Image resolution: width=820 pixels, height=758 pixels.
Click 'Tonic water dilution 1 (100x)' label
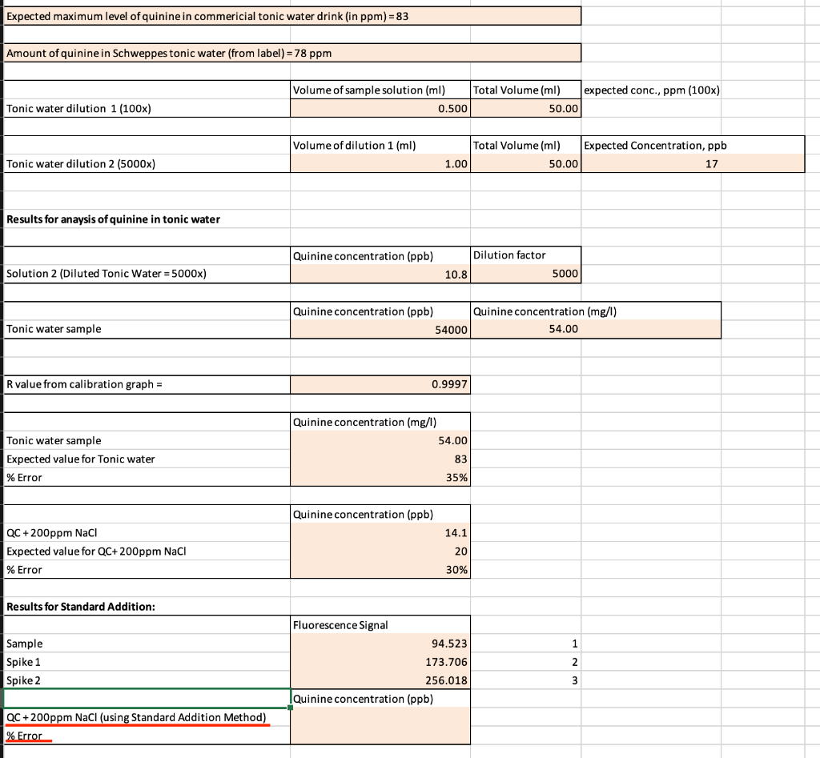click(78, 108)
